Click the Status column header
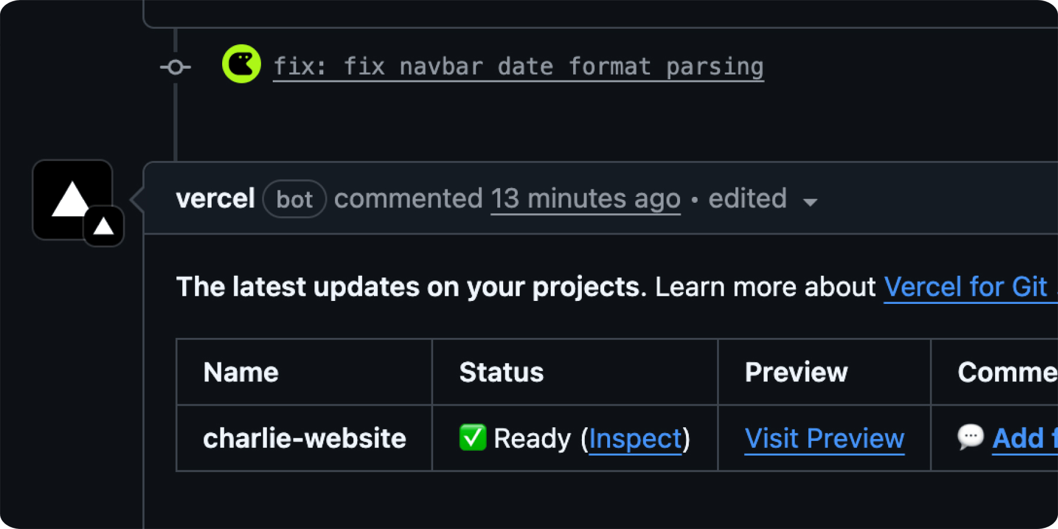 click(x=501, y=372)
